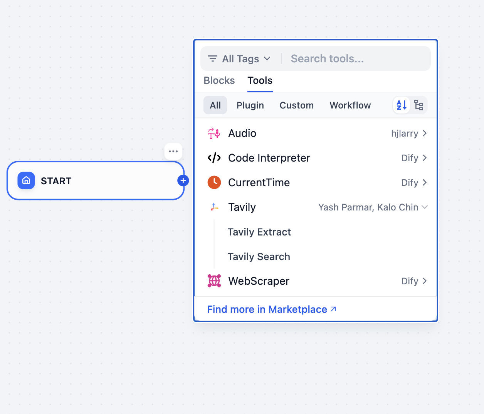This screenshot has height=414, width=484.
Task: Expand the WebScraper chevron
Action: coord(425,281)
